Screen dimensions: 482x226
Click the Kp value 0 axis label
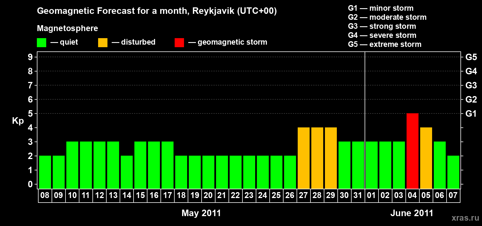click(x=30, y=184)
